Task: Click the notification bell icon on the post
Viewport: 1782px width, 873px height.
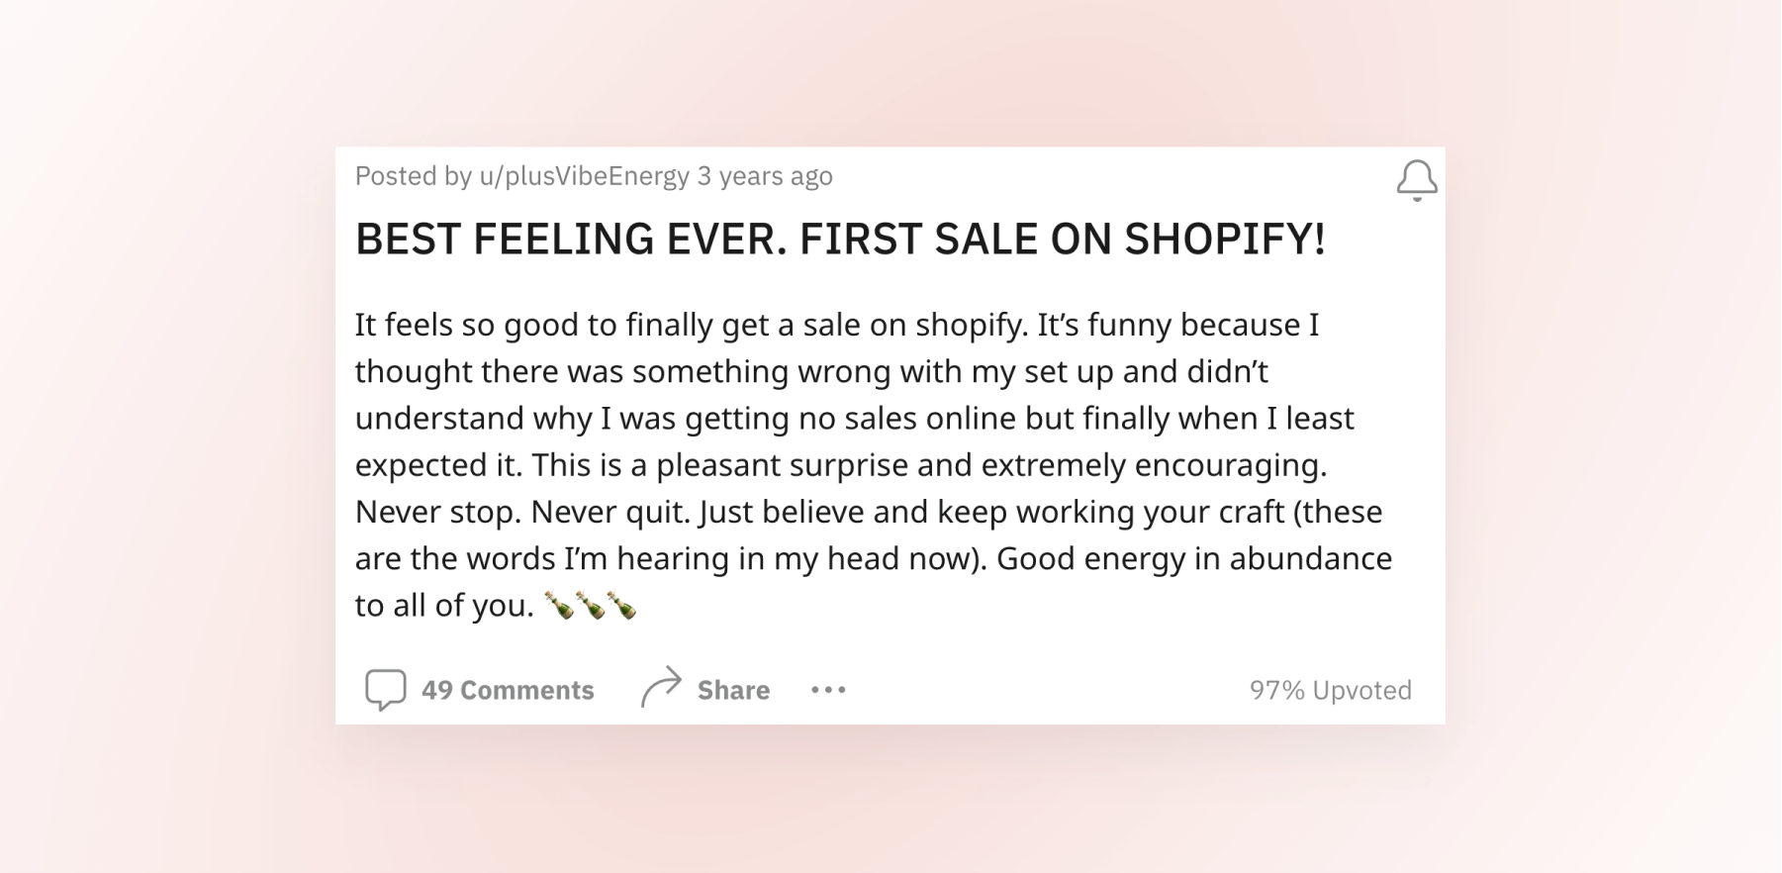Action: (1417, 180)
